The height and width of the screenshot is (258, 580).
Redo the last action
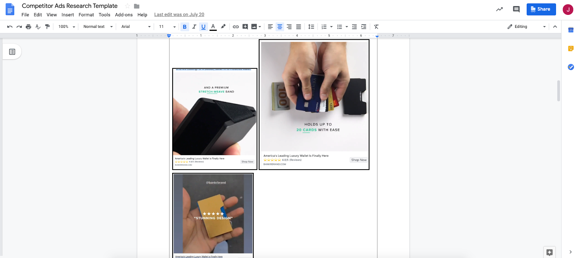pyautogui.click(x=19, y=26)
